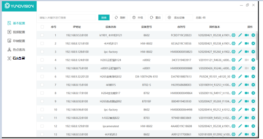
Task: Click the 添加设备 button
Action: (179, 17)
